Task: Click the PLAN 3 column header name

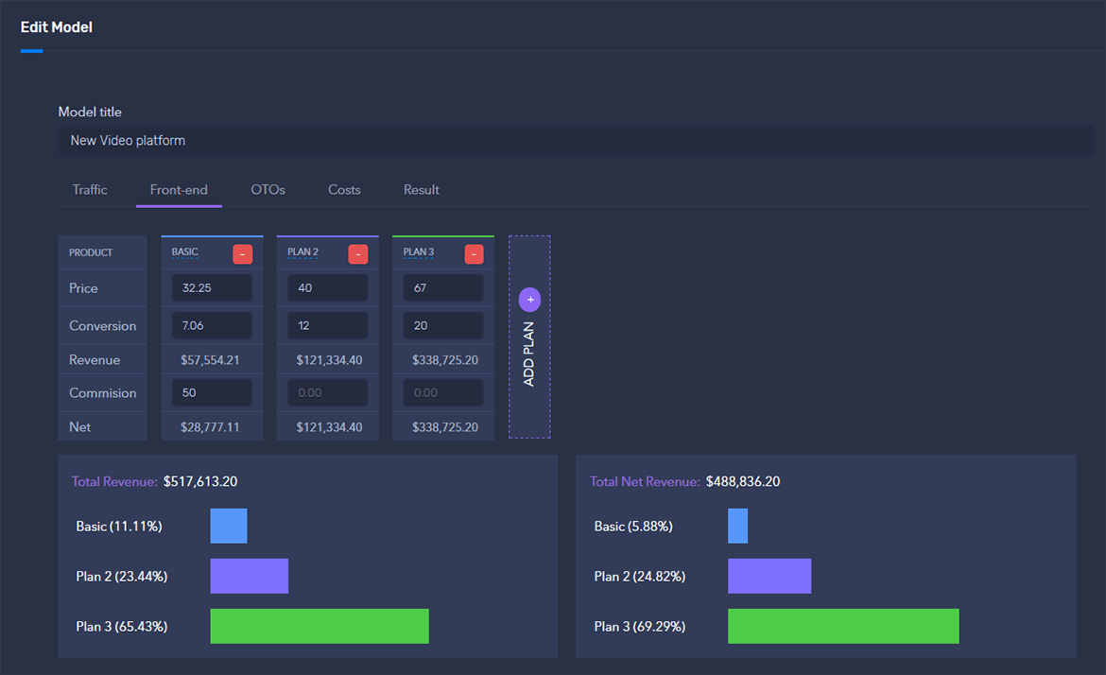Action: click(419, 252)
